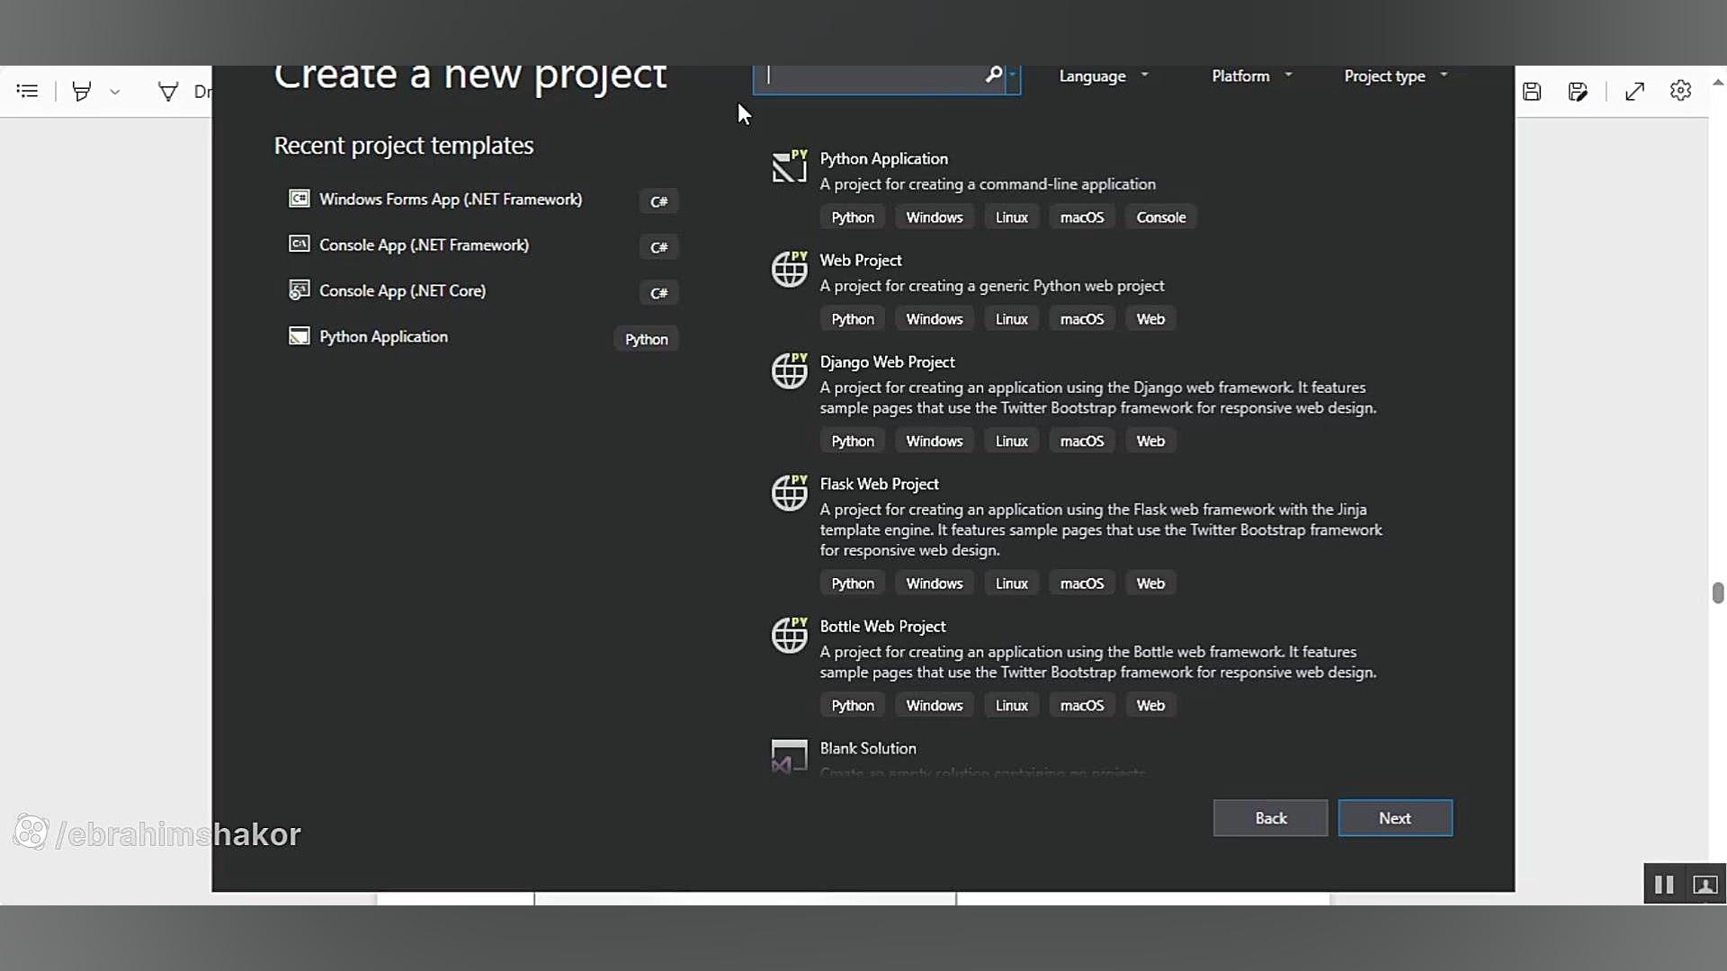The width and height of the screenshot is (1727, 971).
Task: Choose the Django Web Project template title
Action: 887,362
